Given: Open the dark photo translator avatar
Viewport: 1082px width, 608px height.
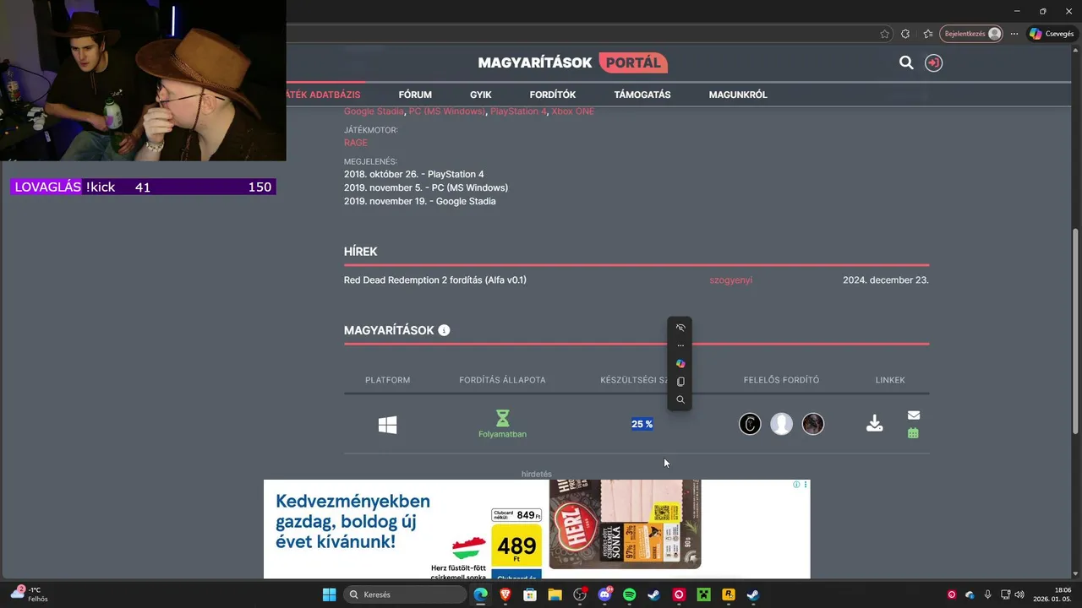Looking at the screenshot, I should tap(813, 424).
